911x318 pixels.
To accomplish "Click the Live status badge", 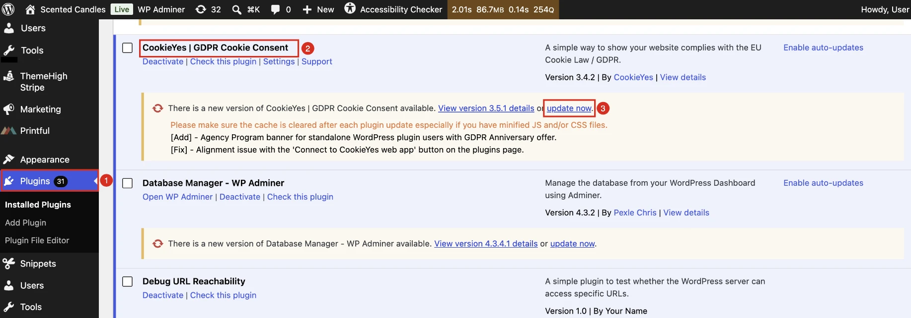I will tap(122, 9).
